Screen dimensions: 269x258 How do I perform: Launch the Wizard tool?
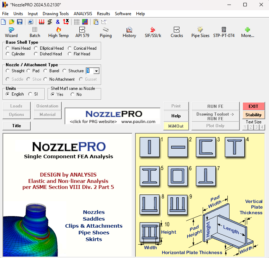(x=11, y=32)
